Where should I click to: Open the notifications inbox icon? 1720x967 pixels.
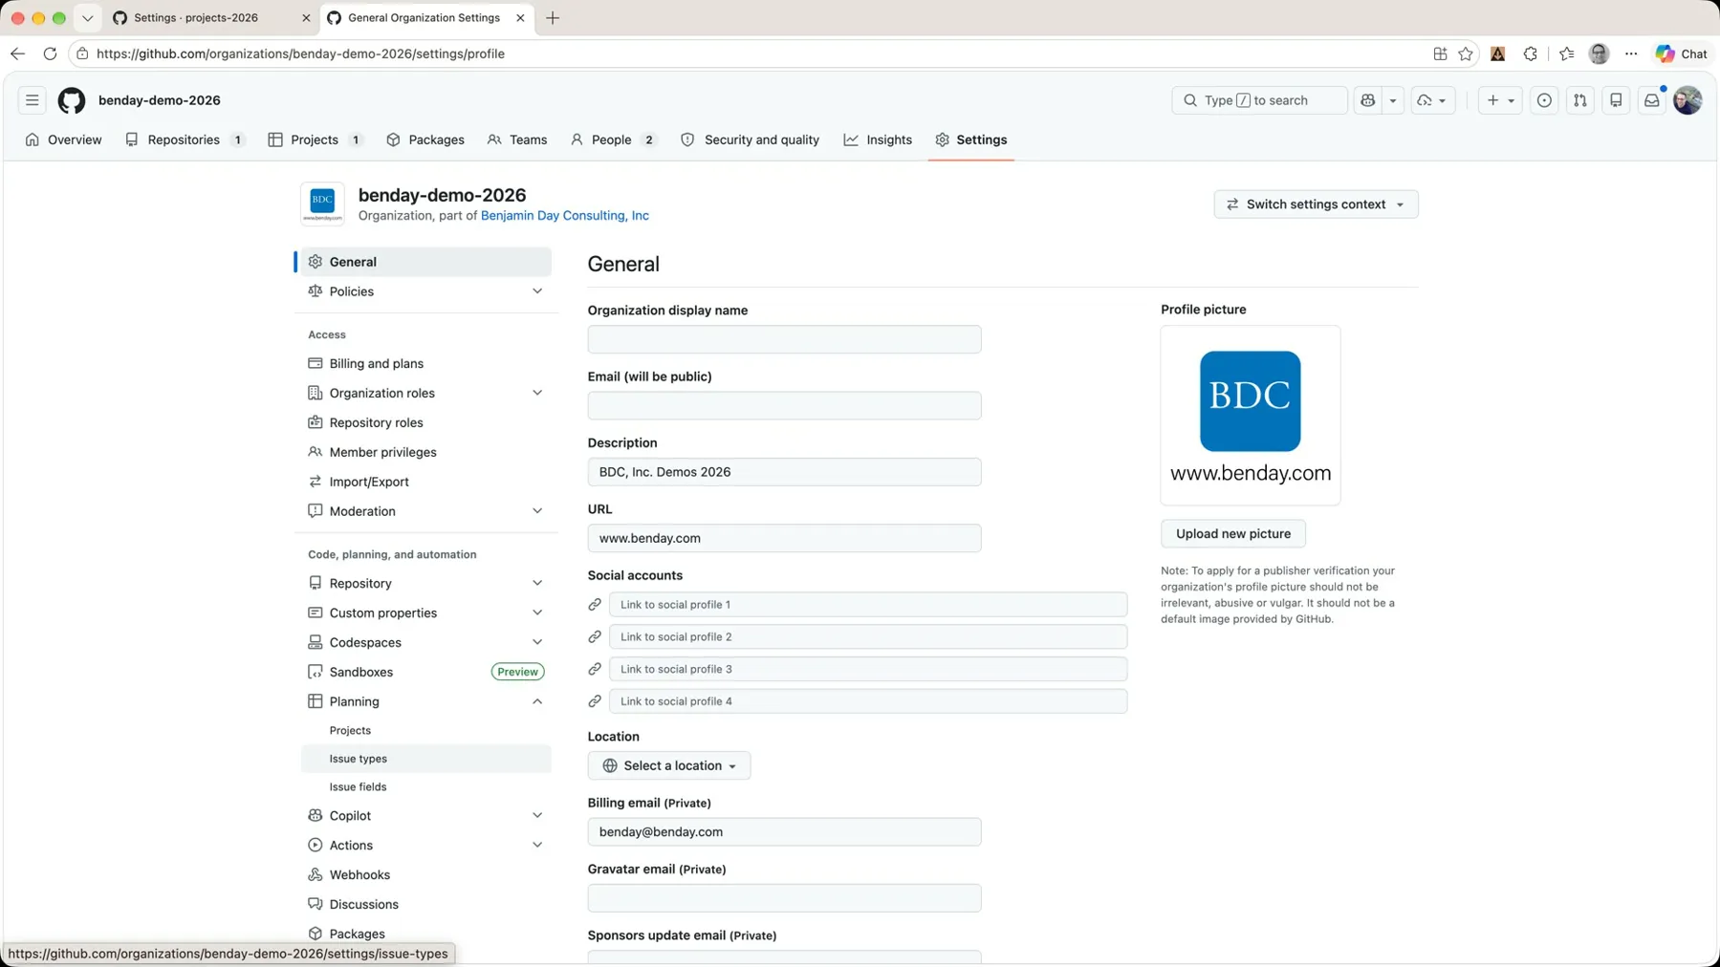tap(1652, 100)
